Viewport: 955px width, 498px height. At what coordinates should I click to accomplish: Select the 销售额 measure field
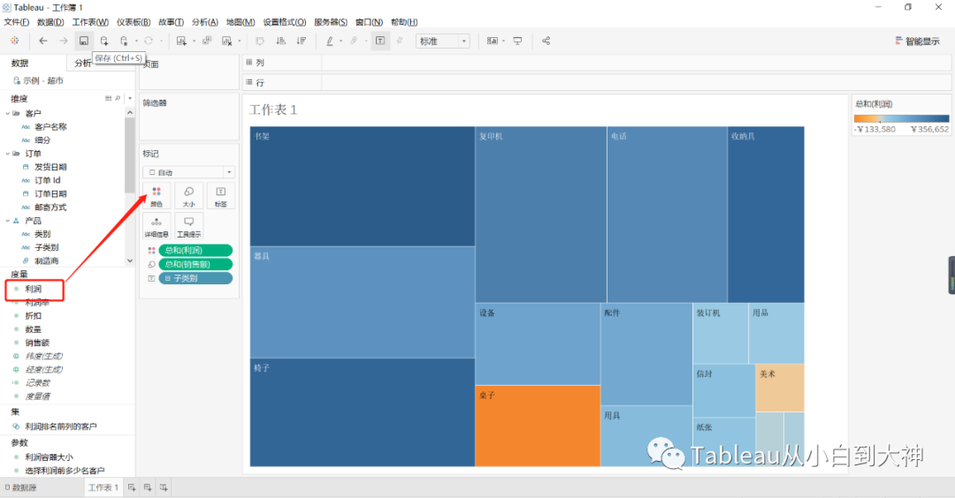coord(37,343)
